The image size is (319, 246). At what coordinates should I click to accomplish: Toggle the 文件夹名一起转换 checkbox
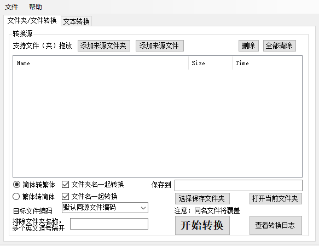coord(93,185)
